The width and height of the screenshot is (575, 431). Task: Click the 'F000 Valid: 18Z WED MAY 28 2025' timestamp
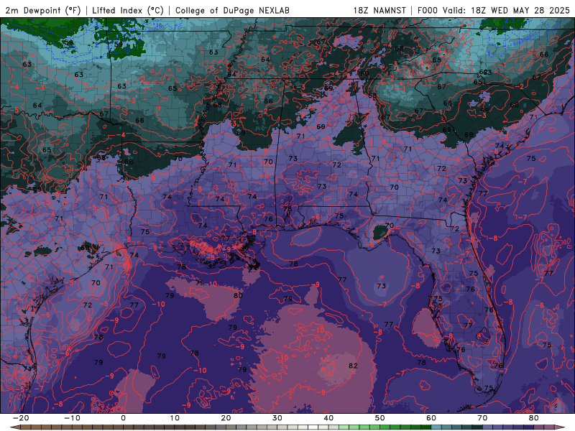494,10
